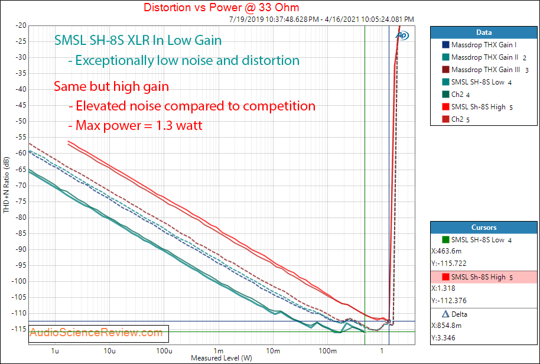Select the highlighted SMSL Sh-8S High cursor row
Viewport: 540px width, 364px height.
pyautogui.click(x=483, y=277)
